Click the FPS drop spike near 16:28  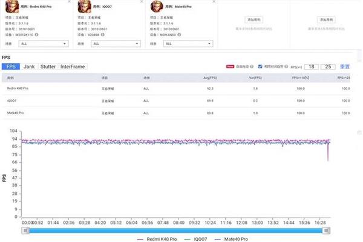[328, 152]
